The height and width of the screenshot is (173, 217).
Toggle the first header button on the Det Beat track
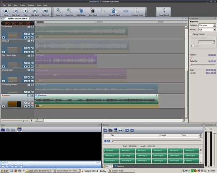tap(29, 41)
